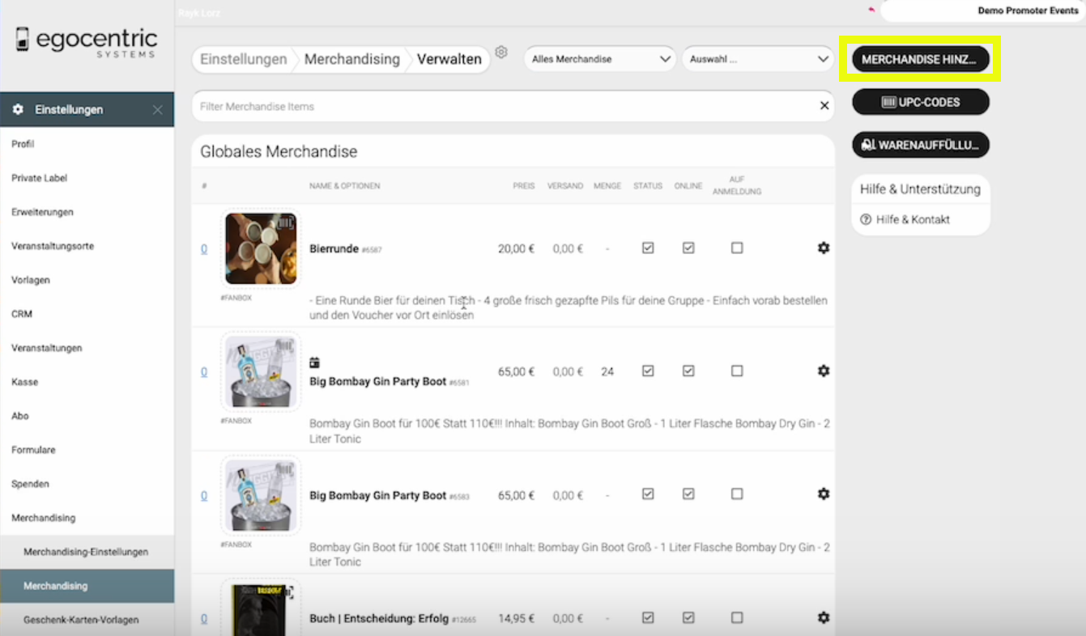
Task: Open gear menu for Big Bombay #6583
Action: click(824, 494)
